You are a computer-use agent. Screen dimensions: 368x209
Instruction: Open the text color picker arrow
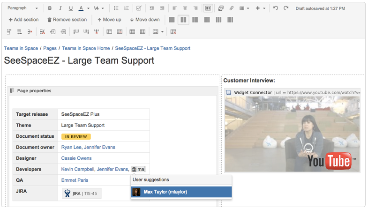click(89, 8)
